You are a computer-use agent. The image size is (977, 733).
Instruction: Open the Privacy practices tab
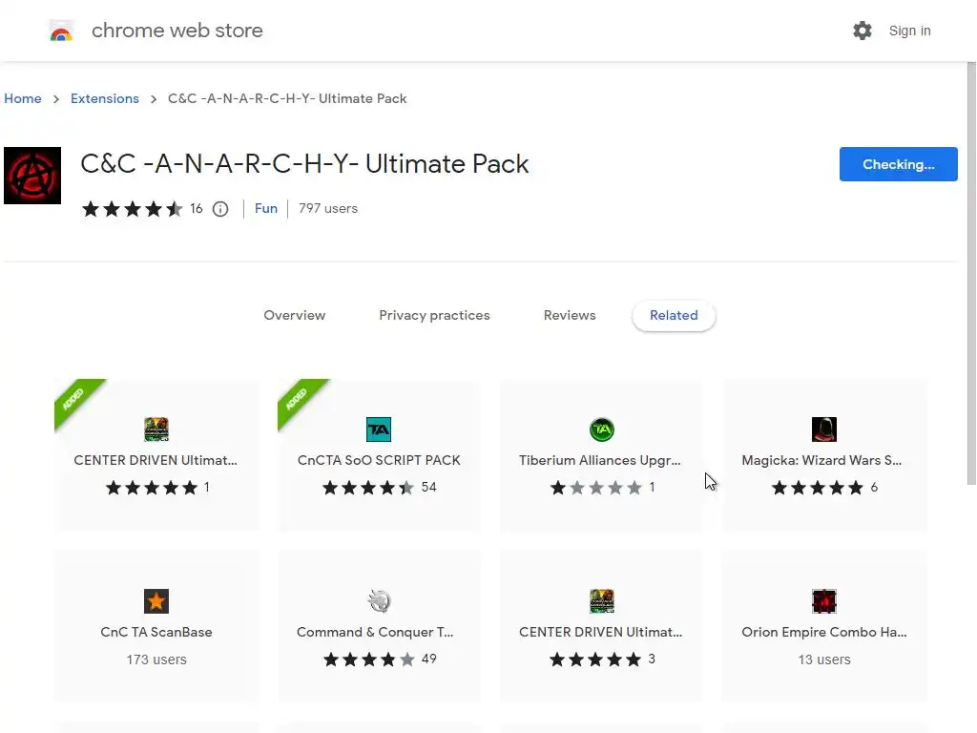434,315
